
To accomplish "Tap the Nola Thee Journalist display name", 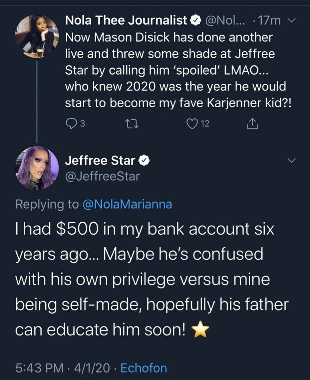I will 126,21.
